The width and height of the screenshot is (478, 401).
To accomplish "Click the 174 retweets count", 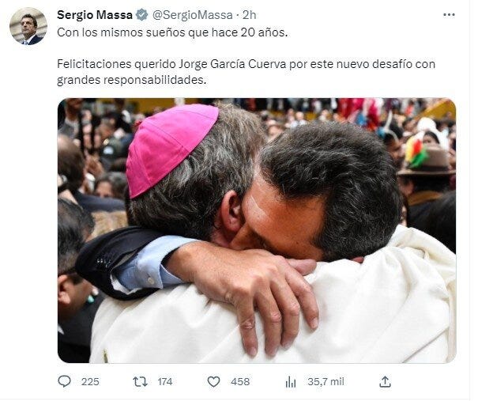I will coord(165,382).
